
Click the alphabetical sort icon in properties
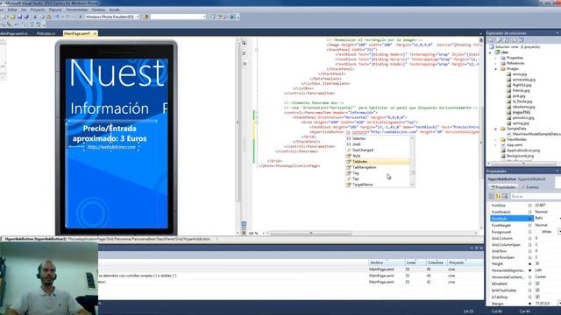coord(498,196)
